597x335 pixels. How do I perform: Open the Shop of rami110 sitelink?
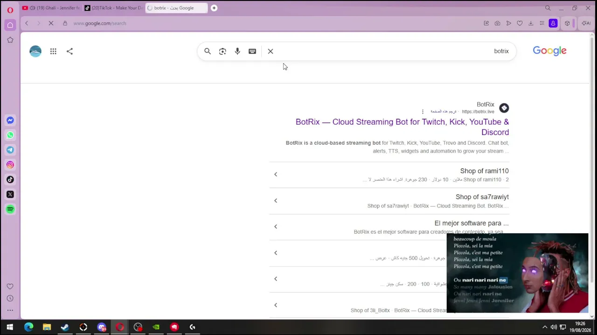(x=484, y=171)
